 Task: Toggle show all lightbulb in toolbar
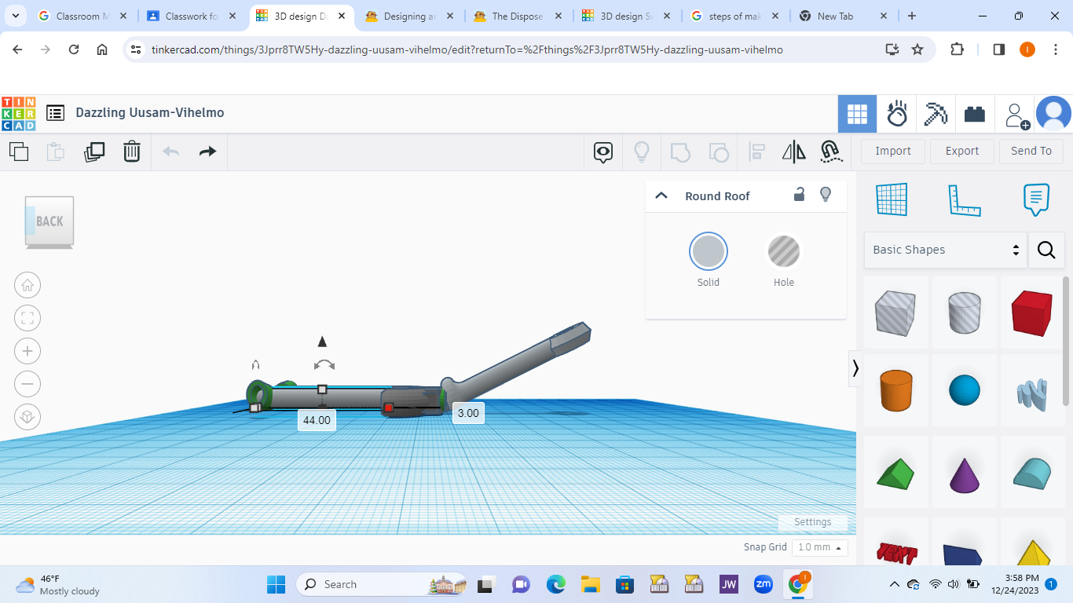click(x=642, y=152)
